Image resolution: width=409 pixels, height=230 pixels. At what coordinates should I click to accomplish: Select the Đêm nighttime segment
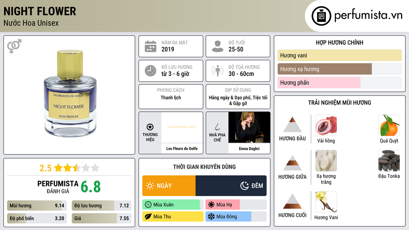pyautogui.click(x=231, y=186)
